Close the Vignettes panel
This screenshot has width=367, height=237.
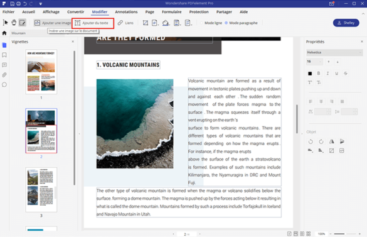(73, 41)
